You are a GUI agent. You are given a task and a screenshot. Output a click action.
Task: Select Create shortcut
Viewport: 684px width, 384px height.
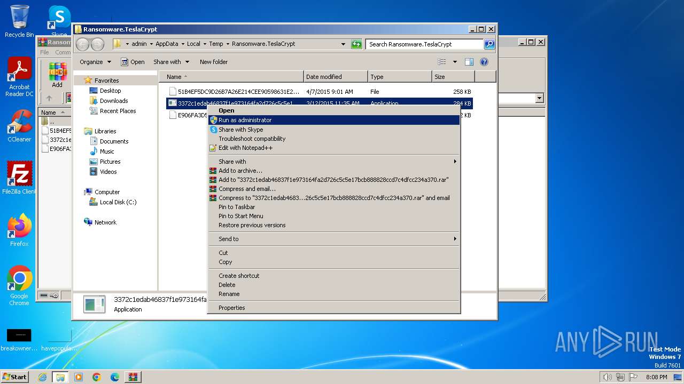(x=333, y=276)
